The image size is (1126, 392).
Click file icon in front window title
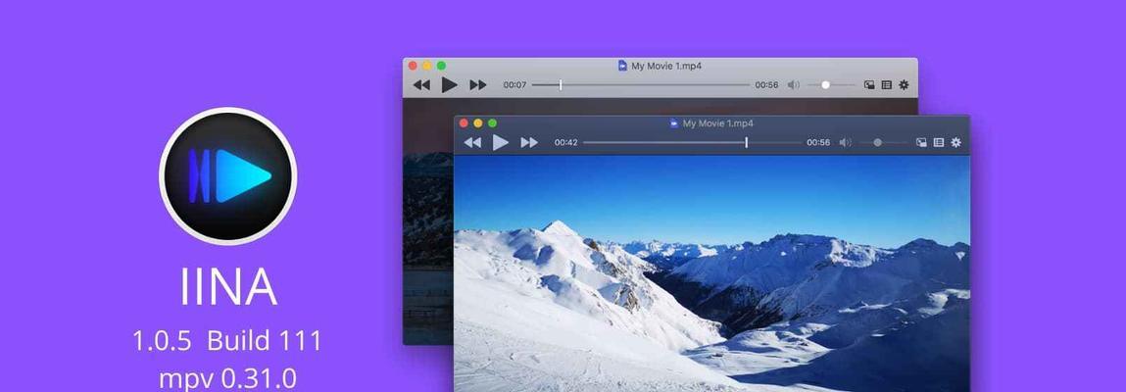pyautogui.click(x=673, y=123)
